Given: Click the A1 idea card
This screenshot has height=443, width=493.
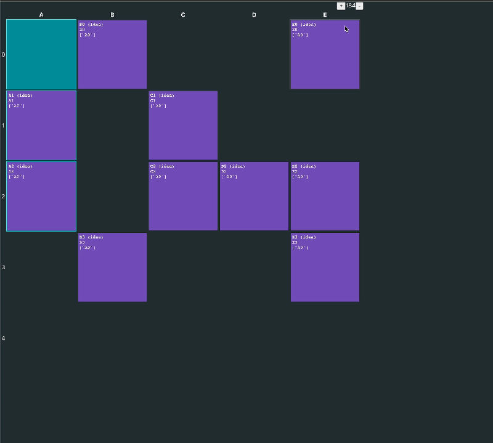Looking at the screenshot, I should [41, 125].
